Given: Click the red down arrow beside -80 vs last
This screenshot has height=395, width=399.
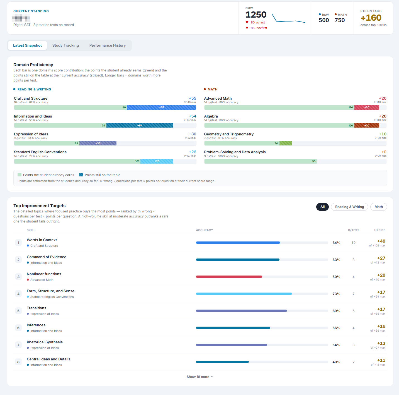Looking at the screenshot, I should [247, 22].
